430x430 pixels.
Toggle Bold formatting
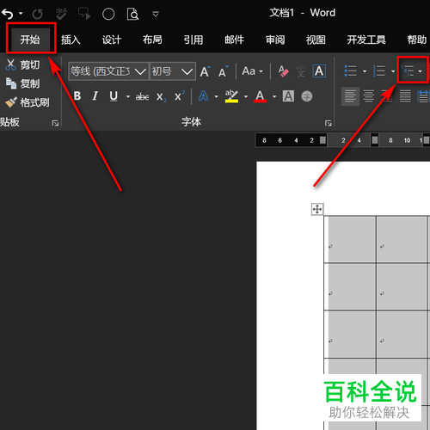pyautogui.click(x=77, y=96)
